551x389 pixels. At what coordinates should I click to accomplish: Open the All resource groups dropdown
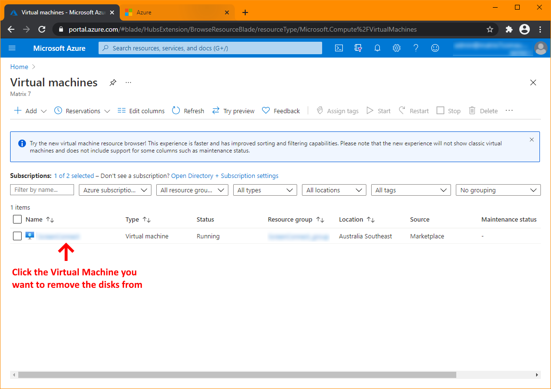[x=192, y=190]
